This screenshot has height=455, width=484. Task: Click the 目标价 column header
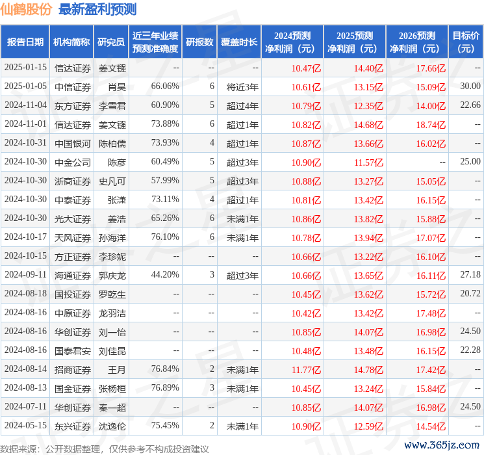click(466, 42)
